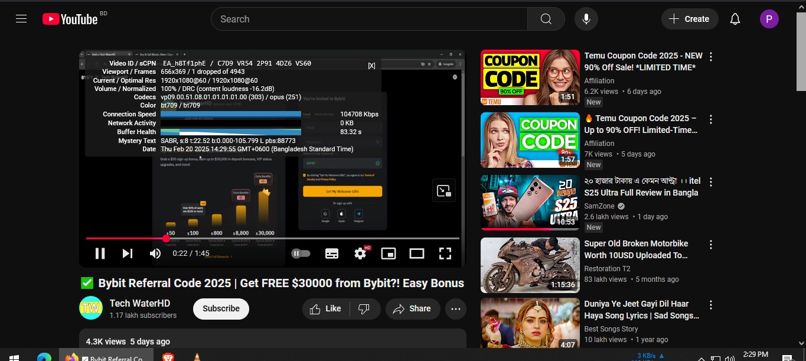Expand the video description box

tap(273, 339)
